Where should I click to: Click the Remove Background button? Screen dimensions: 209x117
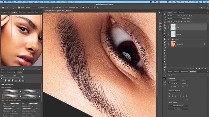pyautogui.click(x=178, y=106)
